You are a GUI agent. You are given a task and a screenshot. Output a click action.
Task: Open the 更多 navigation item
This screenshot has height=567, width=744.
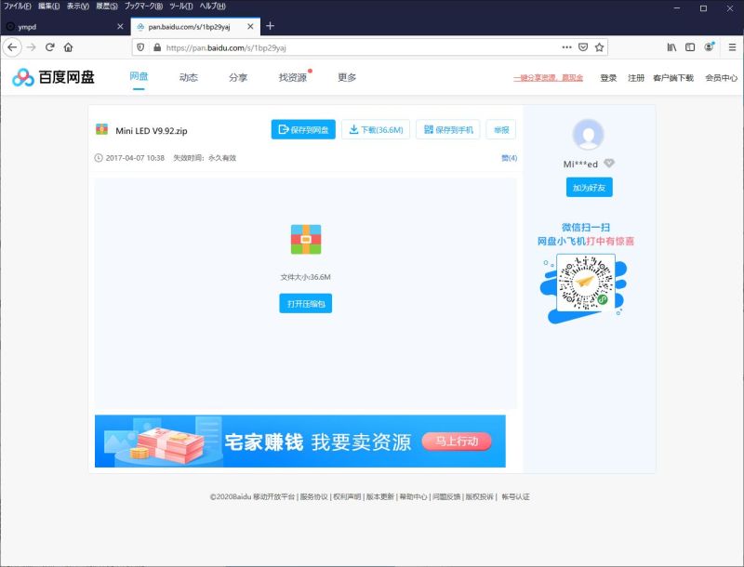347,78
